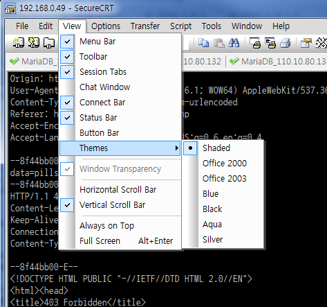Open the Options menu

point(106,26)
